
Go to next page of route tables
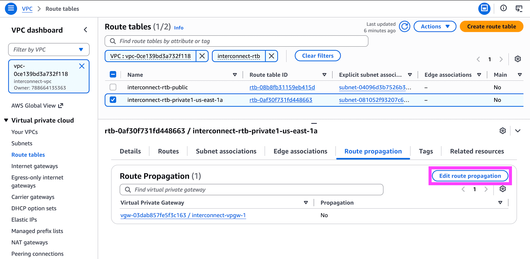501,59
